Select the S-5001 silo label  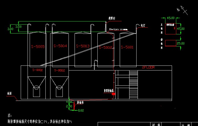pyautogui.click(x=127, y=47)
